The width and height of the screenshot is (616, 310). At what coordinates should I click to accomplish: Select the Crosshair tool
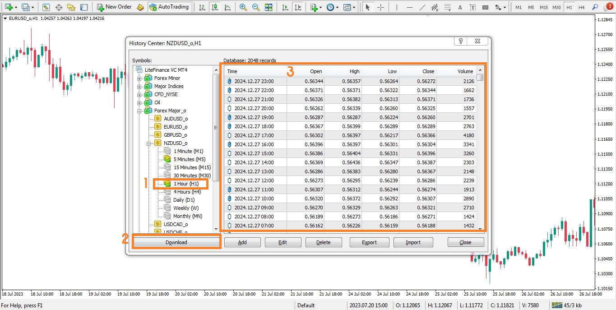(x=380, y=7)
